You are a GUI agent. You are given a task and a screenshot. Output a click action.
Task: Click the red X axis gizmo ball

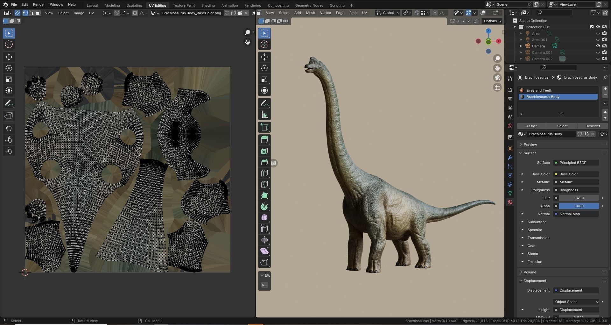coord(499,41)
